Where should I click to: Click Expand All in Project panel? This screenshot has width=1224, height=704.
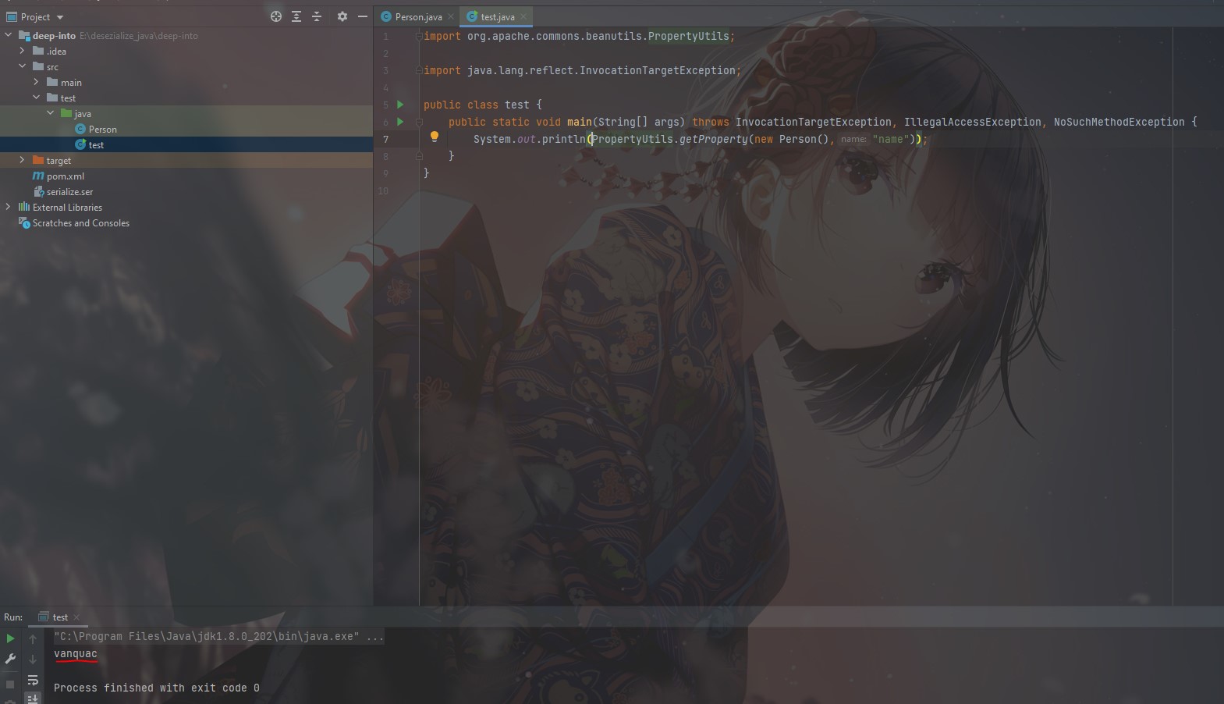click(296, 16)
